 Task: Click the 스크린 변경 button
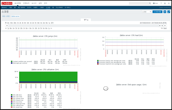point(158,12)
